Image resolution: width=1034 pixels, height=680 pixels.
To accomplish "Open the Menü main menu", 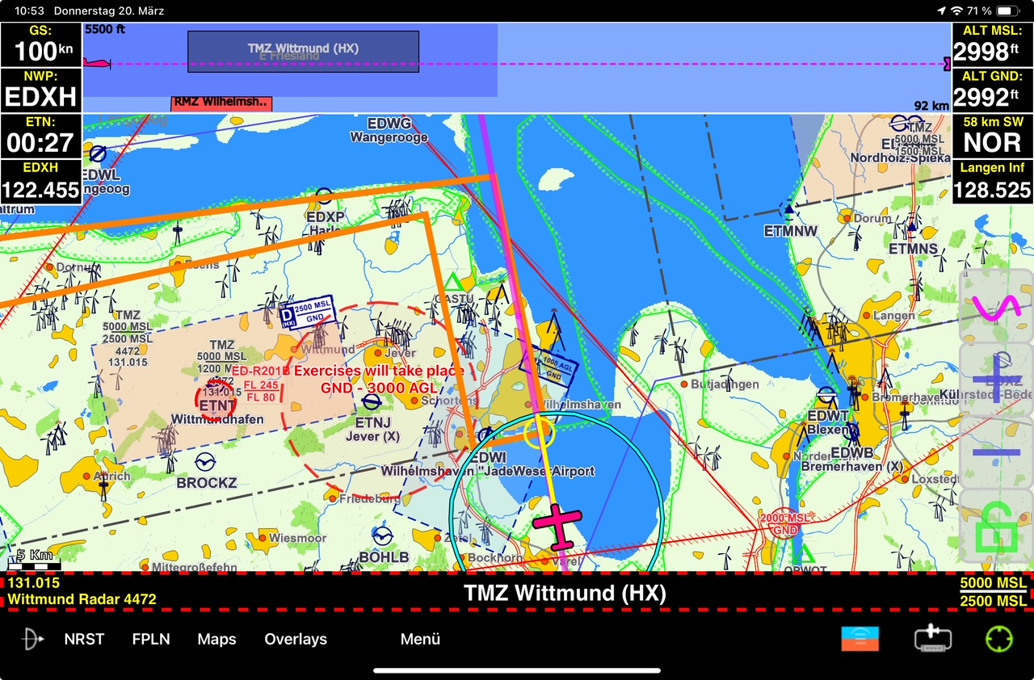I will (420, 639).
